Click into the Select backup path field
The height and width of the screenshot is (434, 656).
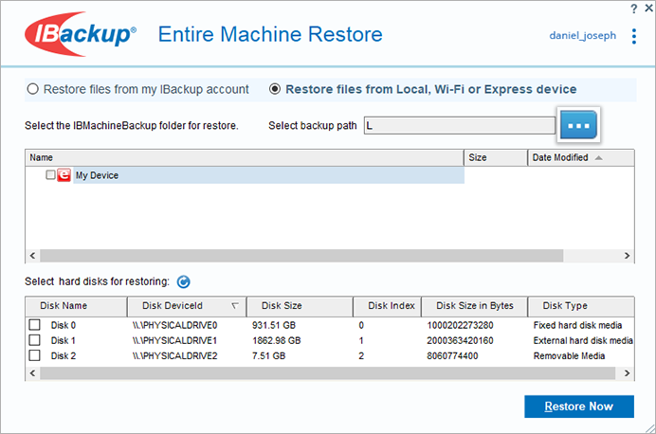tap(460, 125)
